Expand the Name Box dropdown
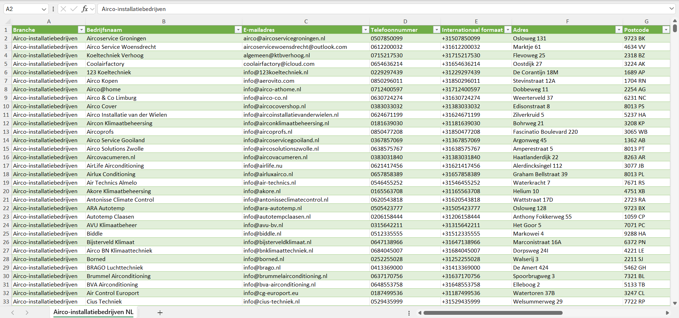679x318 pixels. [44, 9]
